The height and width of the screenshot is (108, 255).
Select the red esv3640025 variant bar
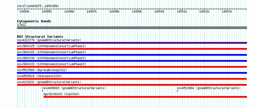132,49
